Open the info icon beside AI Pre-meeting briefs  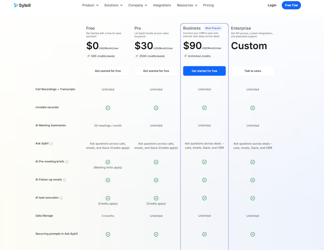pos(67,162)
